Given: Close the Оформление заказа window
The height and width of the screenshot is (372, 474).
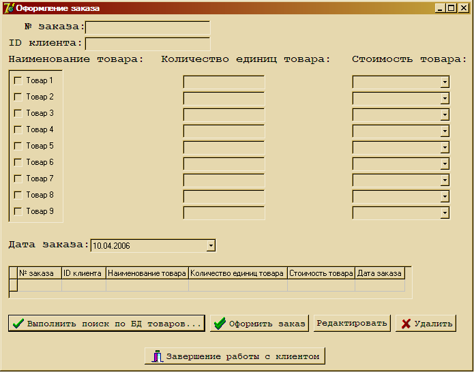Looking at the screenshot, I should 463,8.
